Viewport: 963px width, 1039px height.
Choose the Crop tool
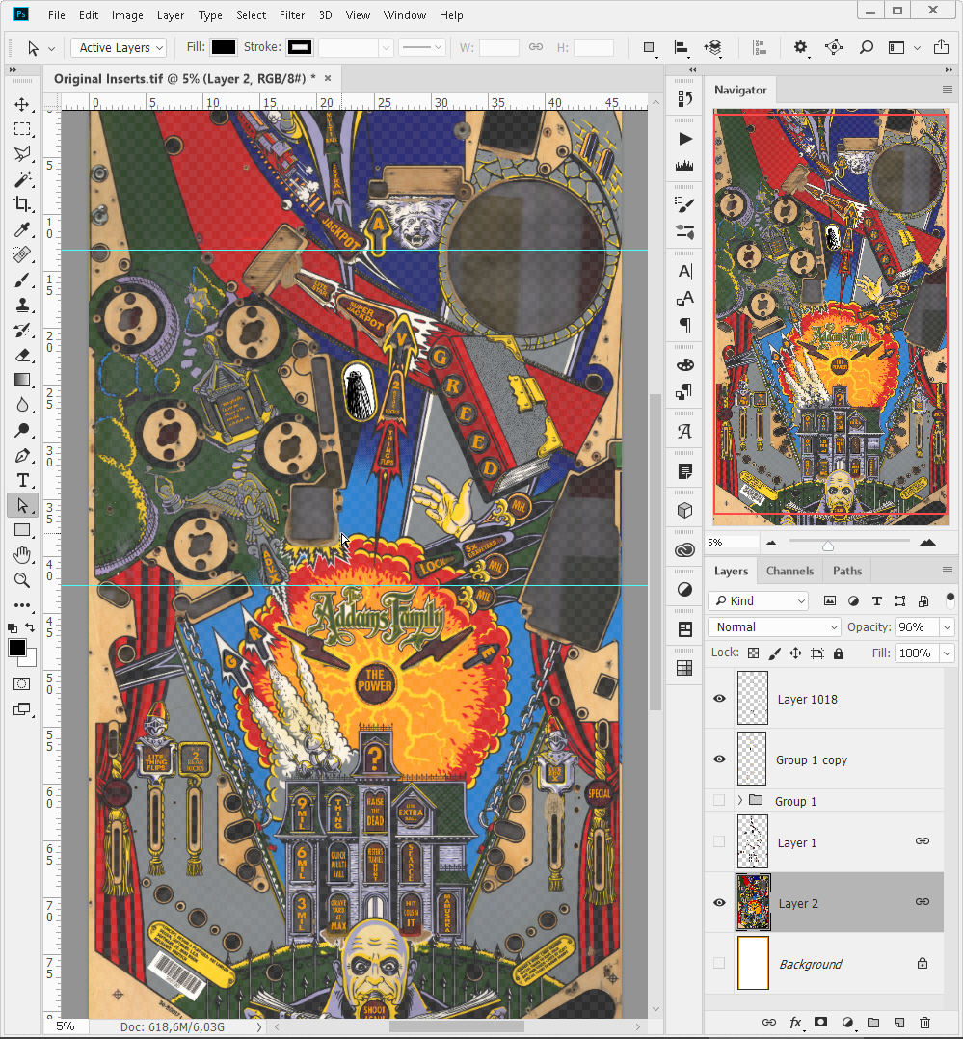(21, 204)
